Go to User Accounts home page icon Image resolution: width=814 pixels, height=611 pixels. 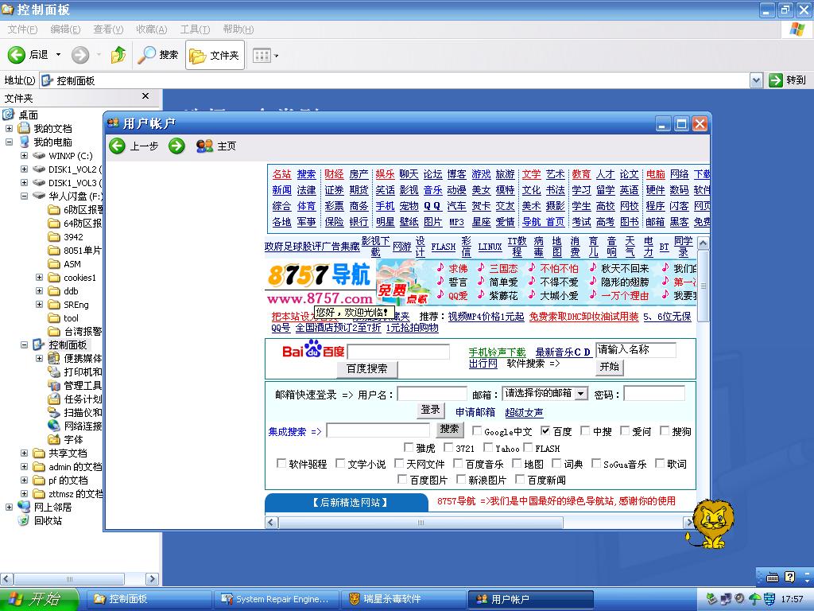(204, 146)
